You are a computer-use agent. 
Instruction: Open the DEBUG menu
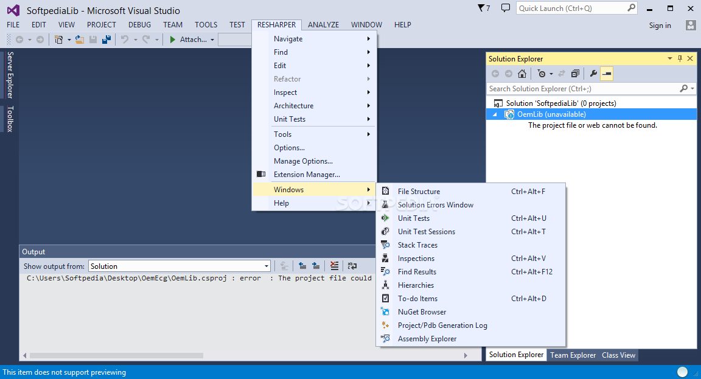click(x=139, y=25)
